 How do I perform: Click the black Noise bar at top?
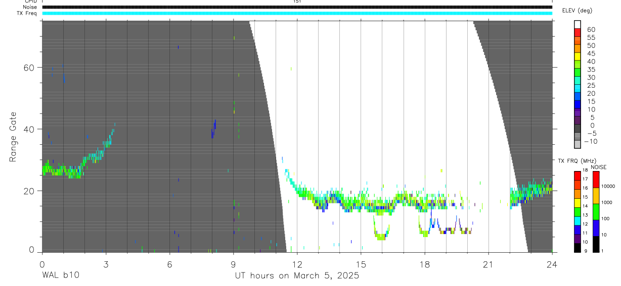(x=297, y=7)
